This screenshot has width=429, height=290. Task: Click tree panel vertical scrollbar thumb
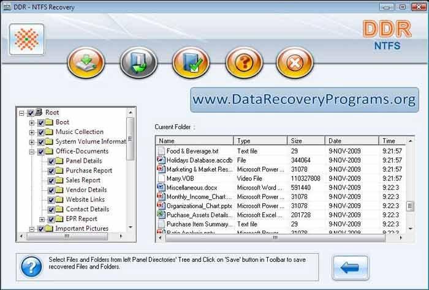tap(130, 139)
